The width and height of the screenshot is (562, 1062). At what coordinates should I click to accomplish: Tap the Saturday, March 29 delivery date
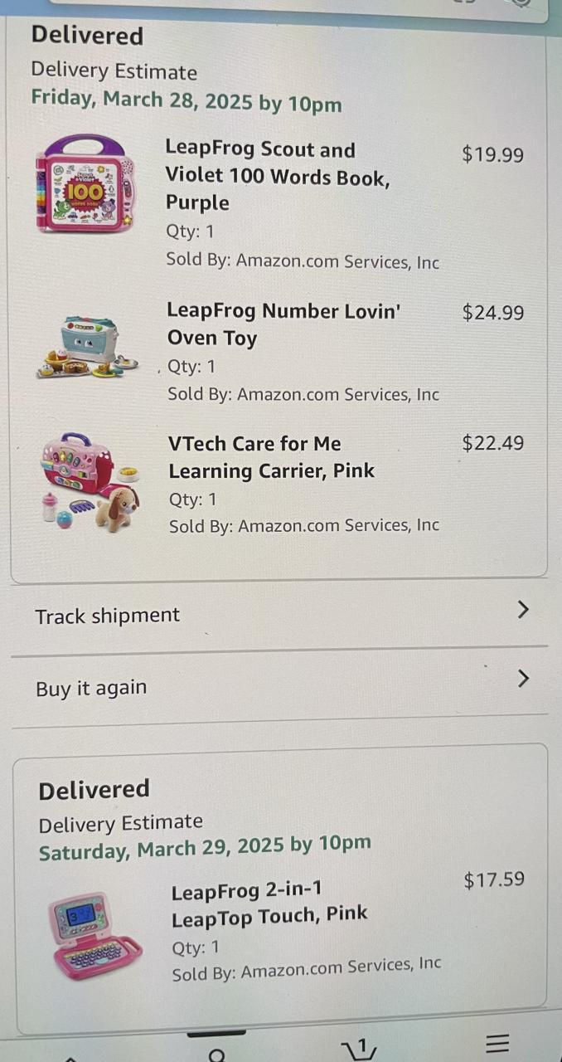pos(204,848)
